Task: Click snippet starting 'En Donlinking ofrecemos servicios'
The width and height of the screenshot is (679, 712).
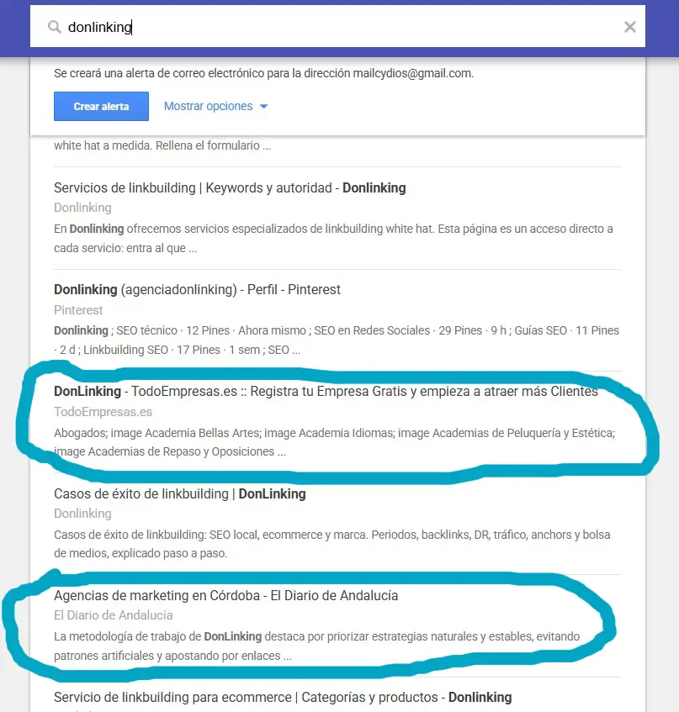Action: [x=333, y=239]
